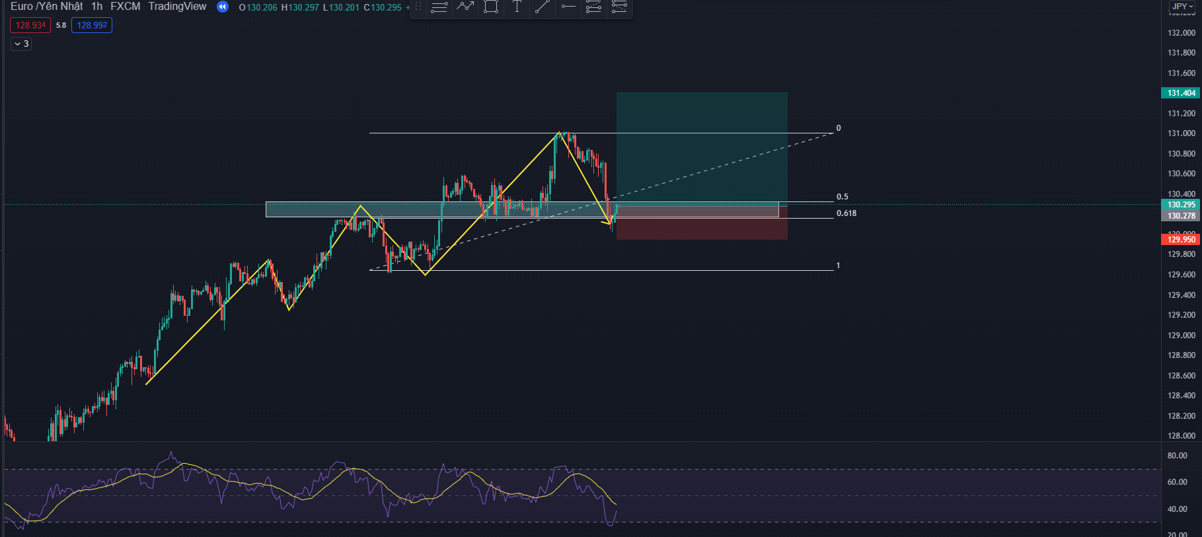Select the leftmost drawing tool beside the drag handle

[x=439, y=7]
